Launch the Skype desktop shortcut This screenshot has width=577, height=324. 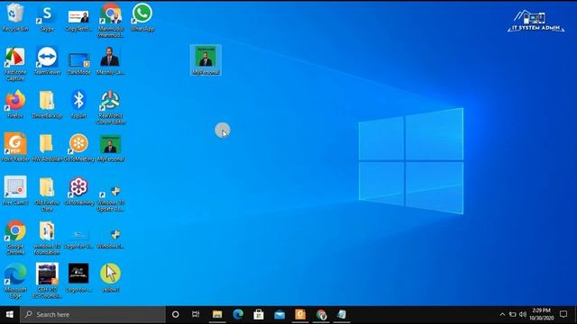pos(47,18)
